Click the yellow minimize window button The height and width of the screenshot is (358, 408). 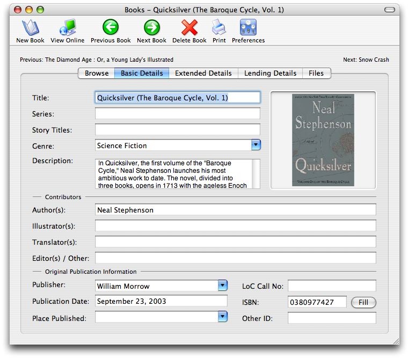pyautogui.click(x=29, y=10)
